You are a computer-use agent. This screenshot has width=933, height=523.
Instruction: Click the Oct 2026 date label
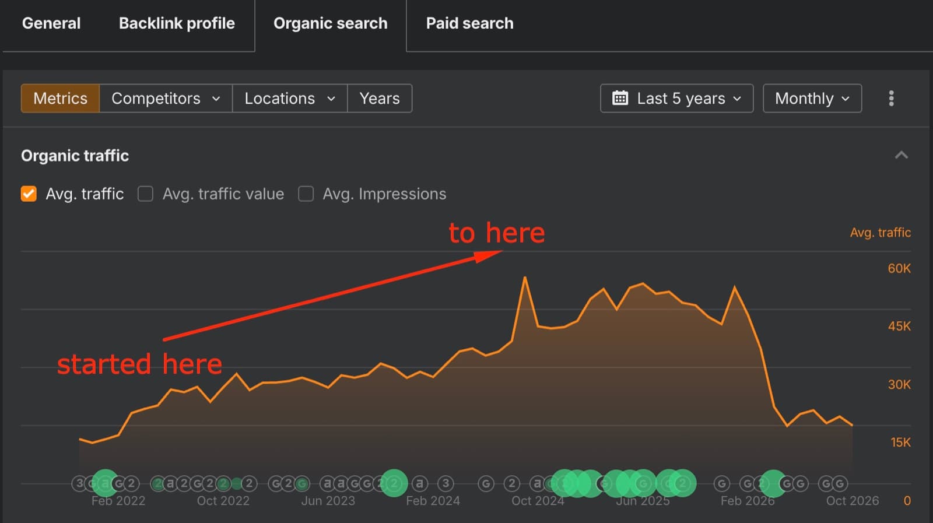[853, 501]
